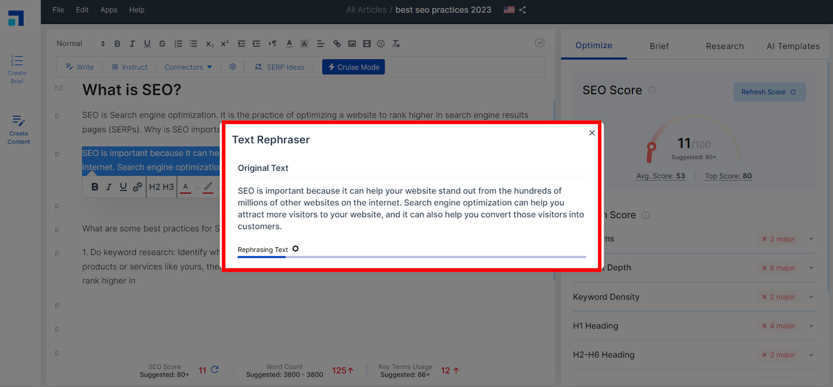The height and width of the screenshot is (387, 833).
Task: Switch to the Research tab
Action: point(725,46)
